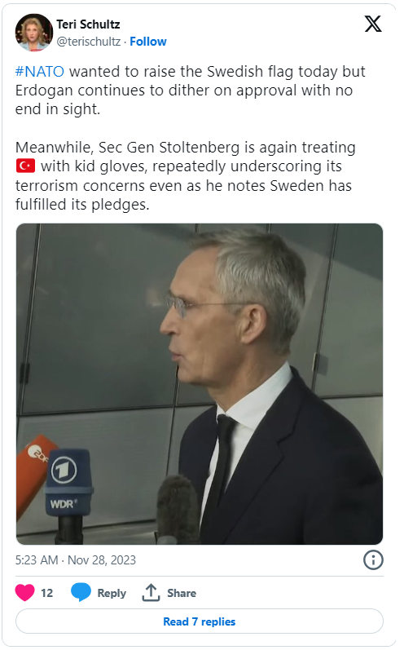Play the Stoltenberg video thumbnail
This screenshot has height=650, width=404.
pos(200,384)
